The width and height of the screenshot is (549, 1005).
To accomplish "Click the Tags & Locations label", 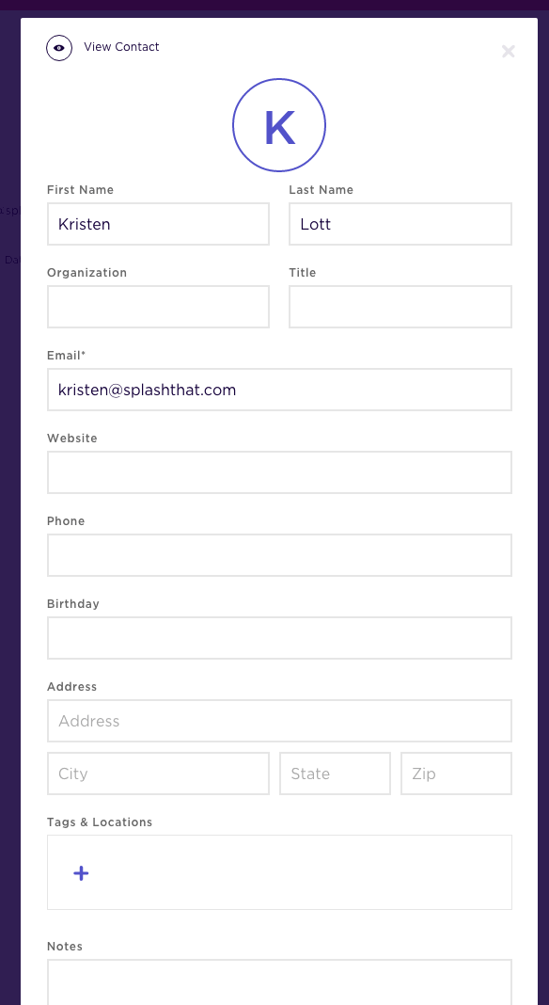I will click(x=100, y=822).
